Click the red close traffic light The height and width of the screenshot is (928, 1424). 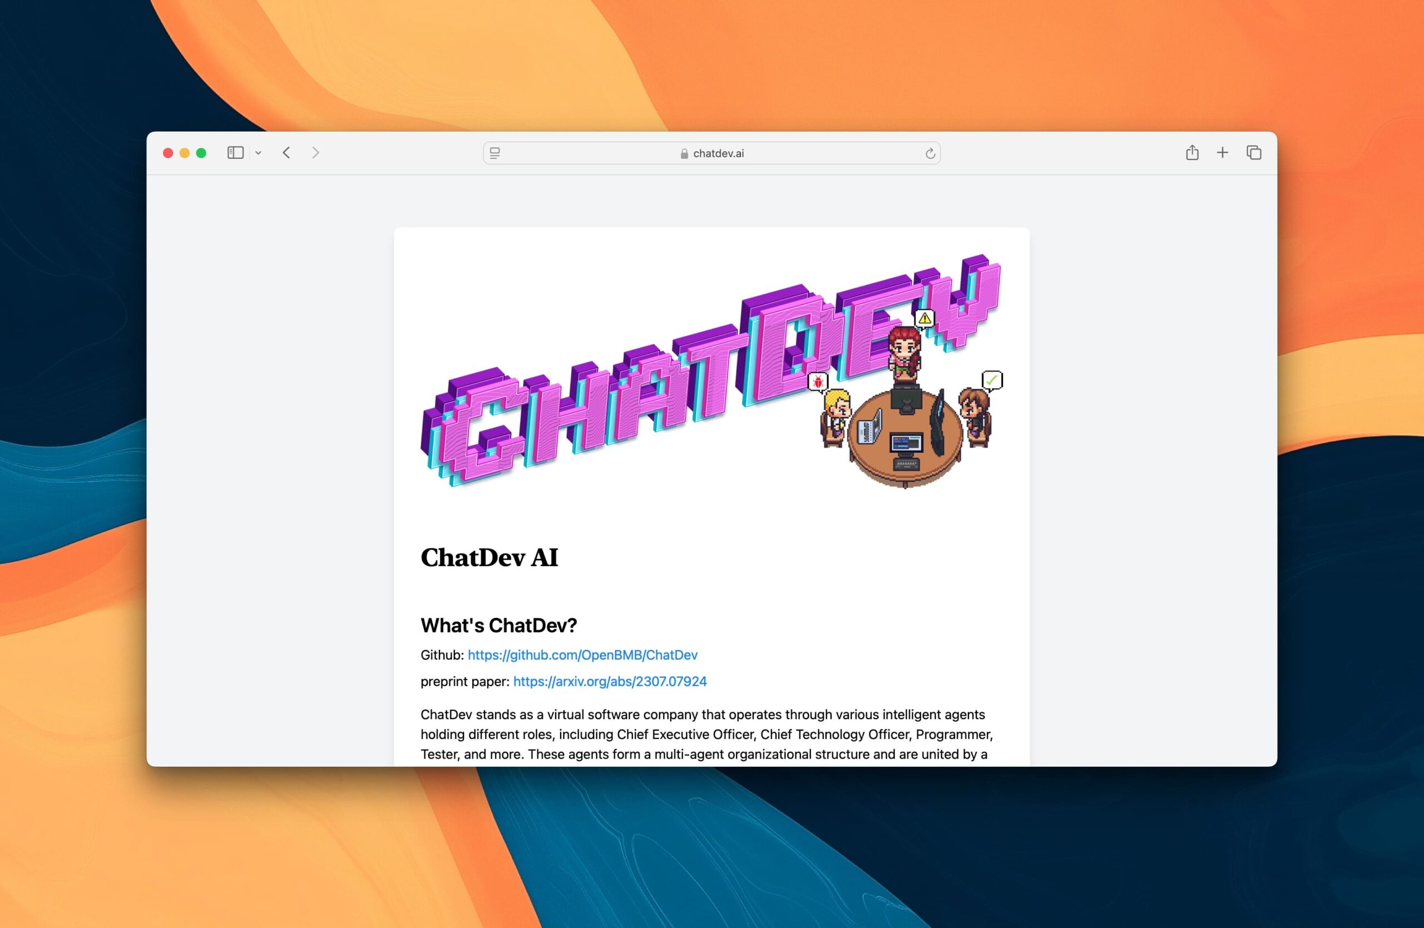coord(167,153)
